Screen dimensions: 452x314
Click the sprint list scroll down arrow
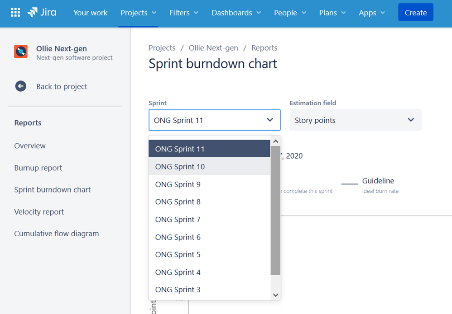pyautogui.click(x=275, y=295)
